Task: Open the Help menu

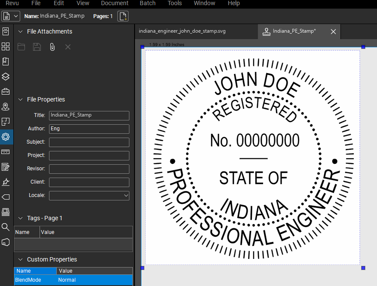Action: (234, 3)
